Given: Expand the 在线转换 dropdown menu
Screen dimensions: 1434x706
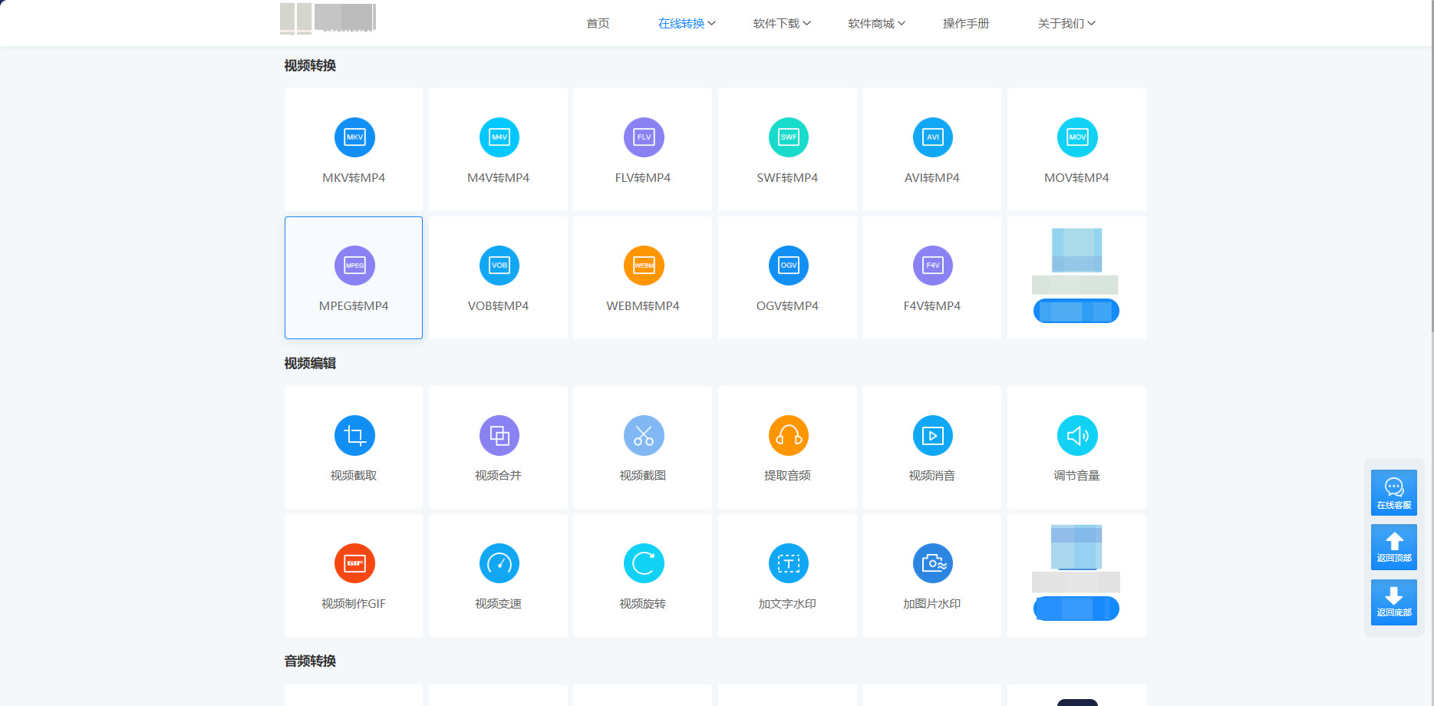Looking at the screenshot, I should click(x=687, y=24).
